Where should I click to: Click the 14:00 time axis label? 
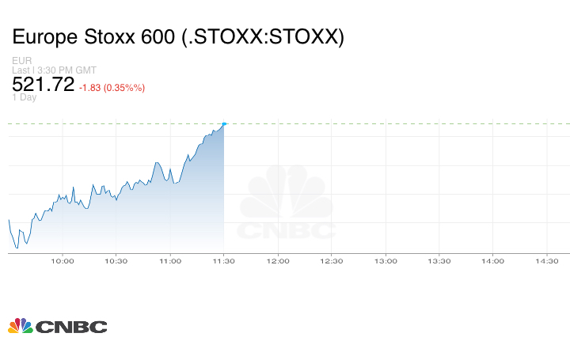pos(493,261)
